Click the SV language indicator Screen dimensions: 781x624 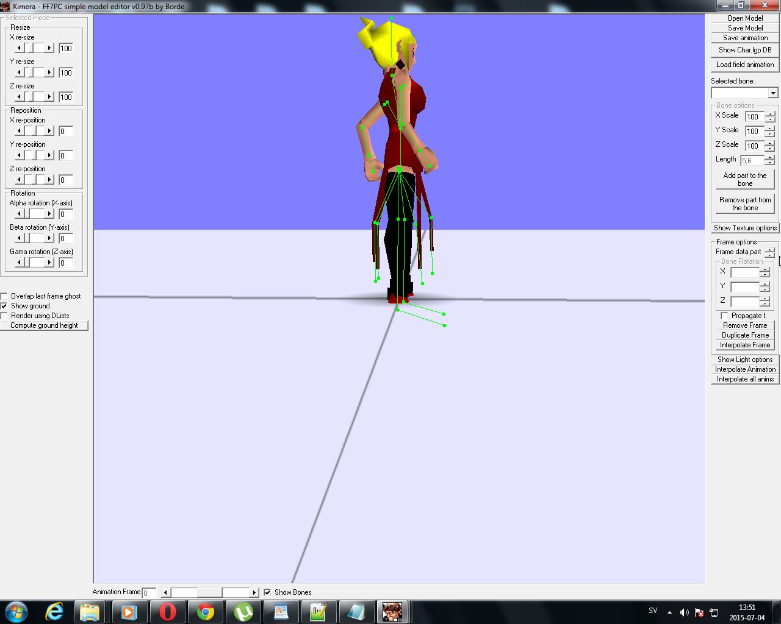coord(653,611)
